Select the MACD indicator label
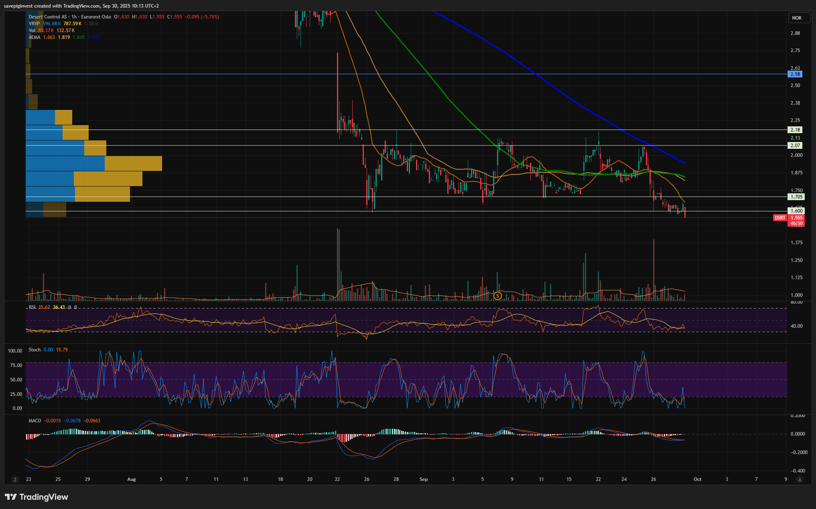 (x=35, y=421)
